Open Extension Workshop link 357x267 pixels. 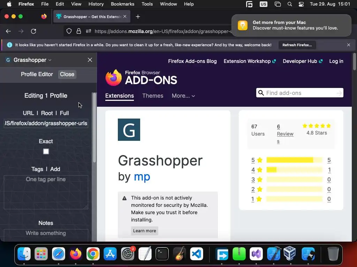[250, 61]
